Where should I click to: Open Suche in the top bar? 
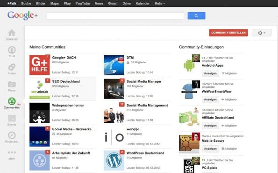point(26,3)
